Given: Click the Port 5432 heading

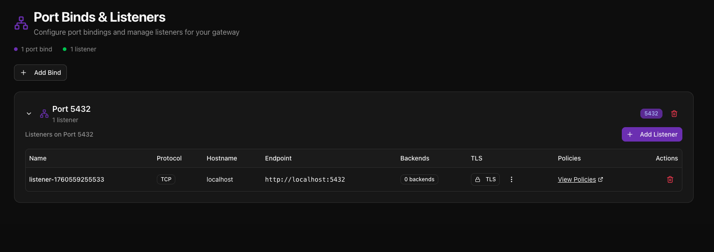Looking at the screenshot, I should pyautogui.click(x=71, y=109).
